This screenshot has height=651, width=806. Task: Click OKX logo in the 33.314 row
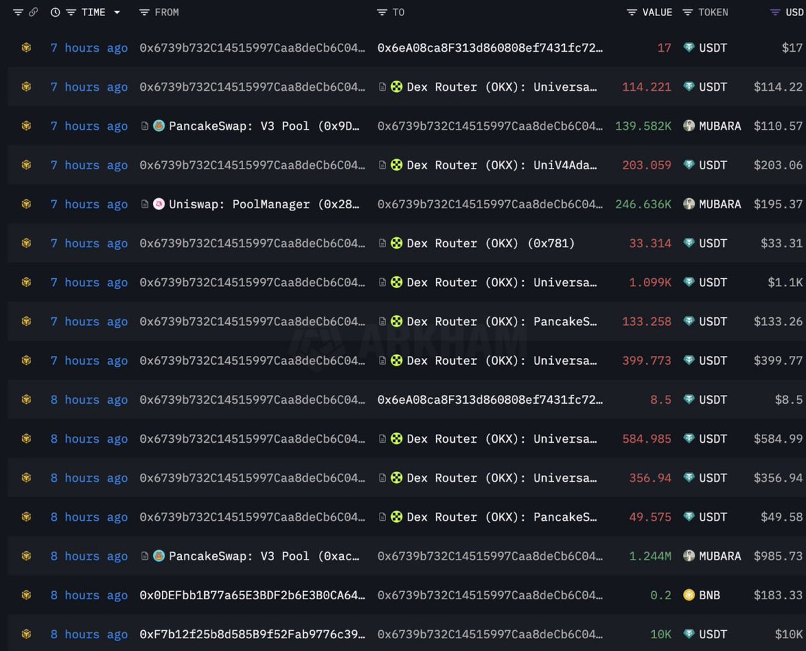pos(396,243)
